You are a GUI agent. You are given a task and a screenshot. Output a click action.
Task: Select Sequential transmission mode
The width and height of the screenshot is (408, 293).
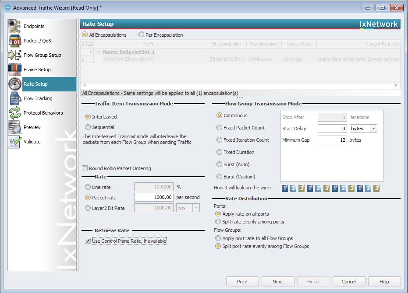click(88, 127)
